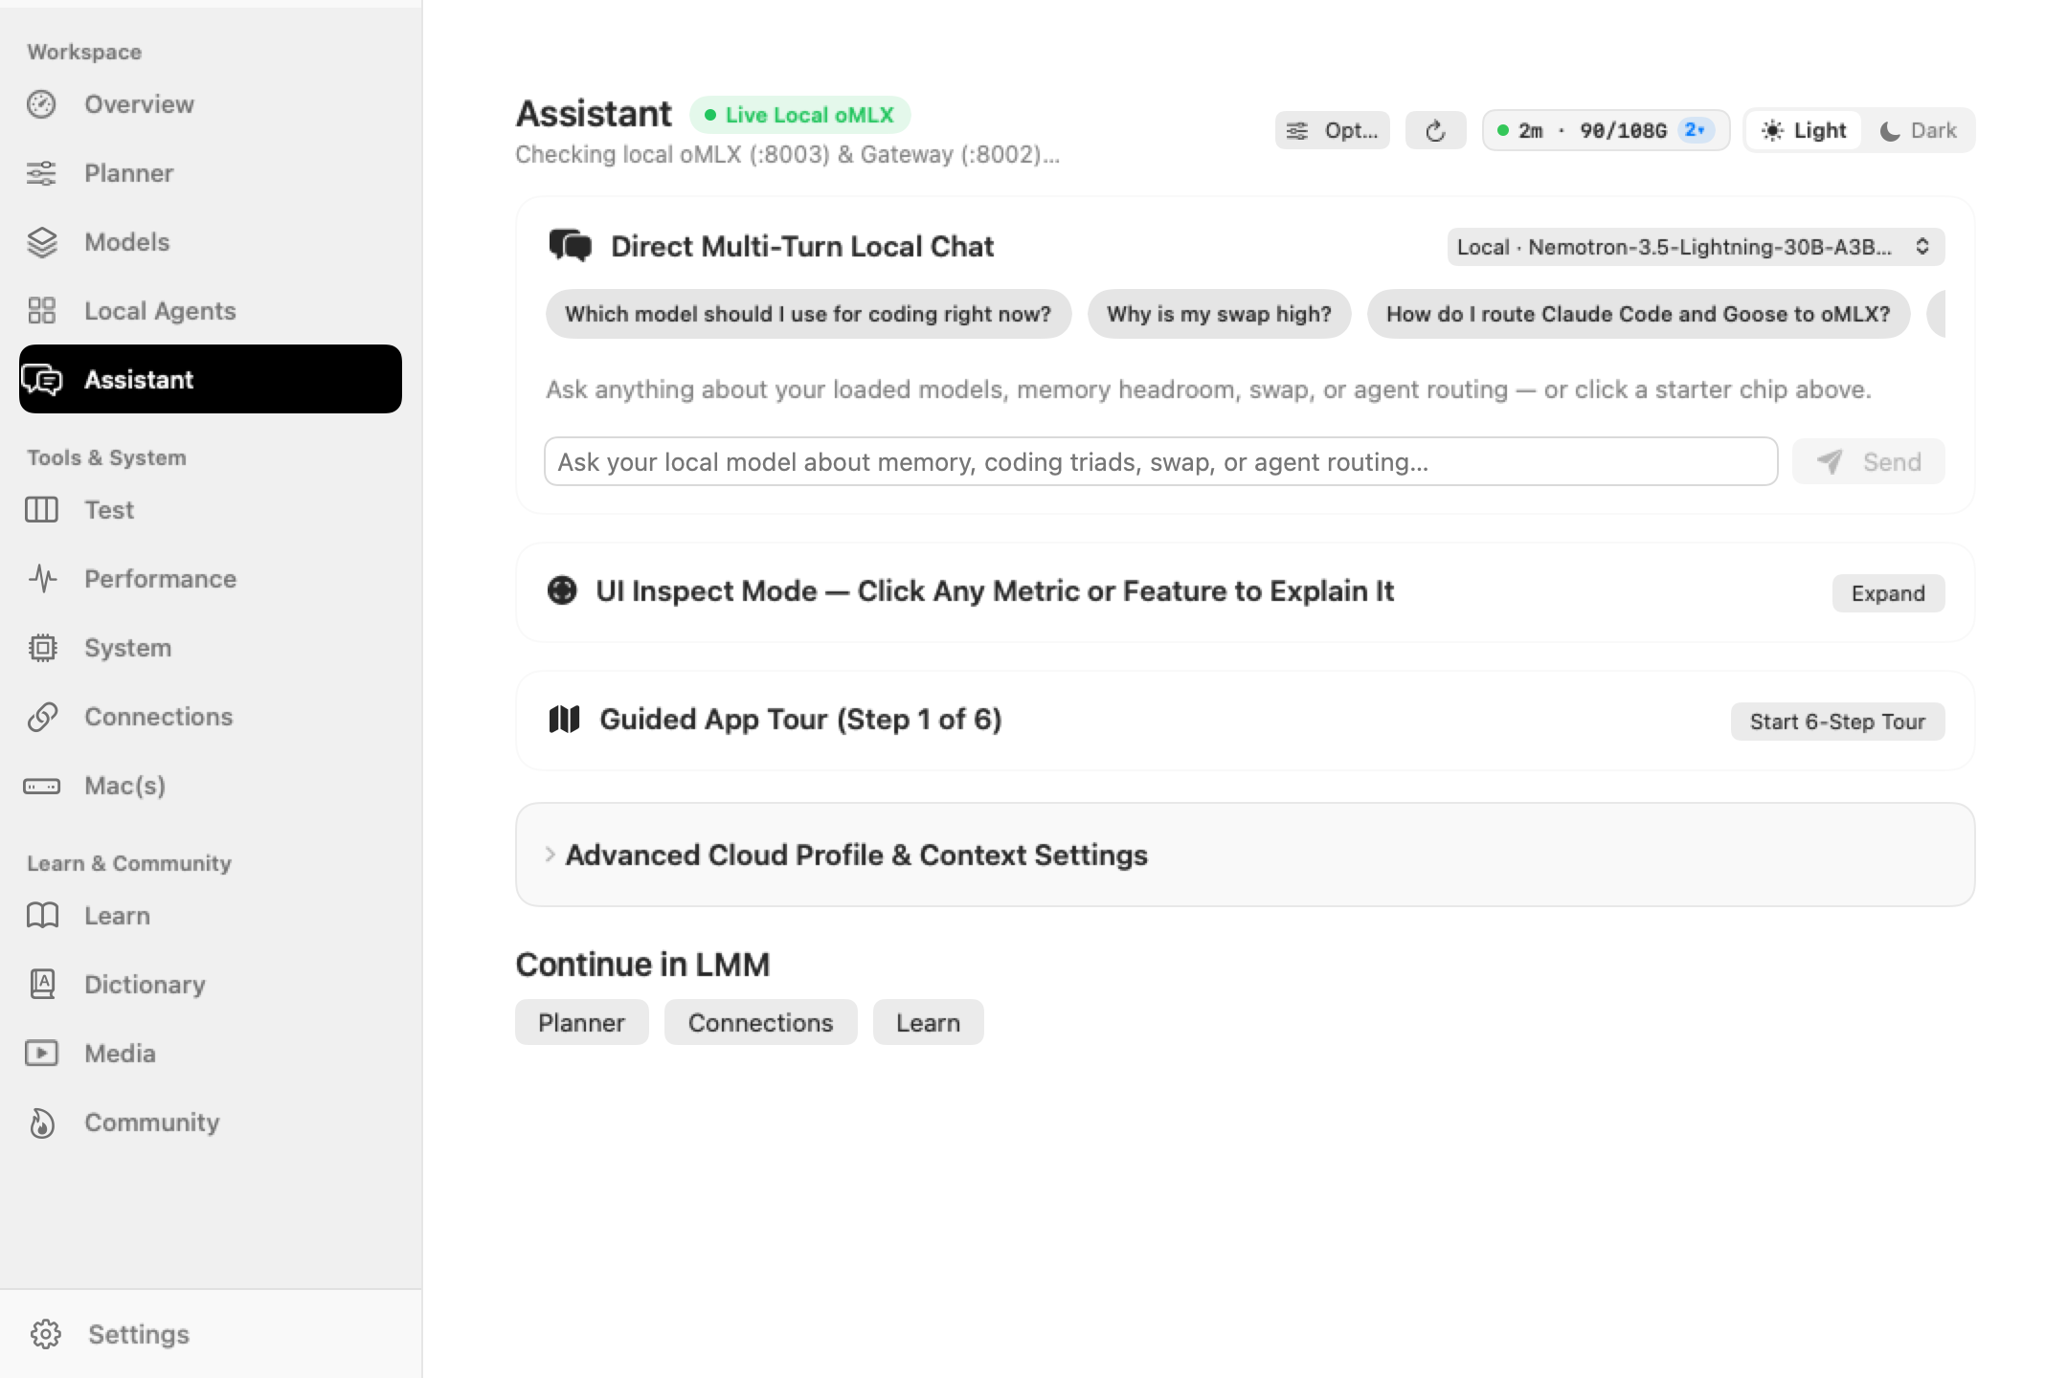The image size is (2068, 1378).
Task: Click the Learn chip under Continue in LMM
Action: click(928, 1022)
